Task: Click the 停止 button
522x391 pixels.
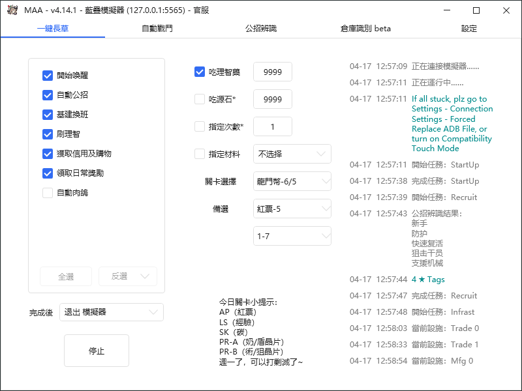Action: 97,351
